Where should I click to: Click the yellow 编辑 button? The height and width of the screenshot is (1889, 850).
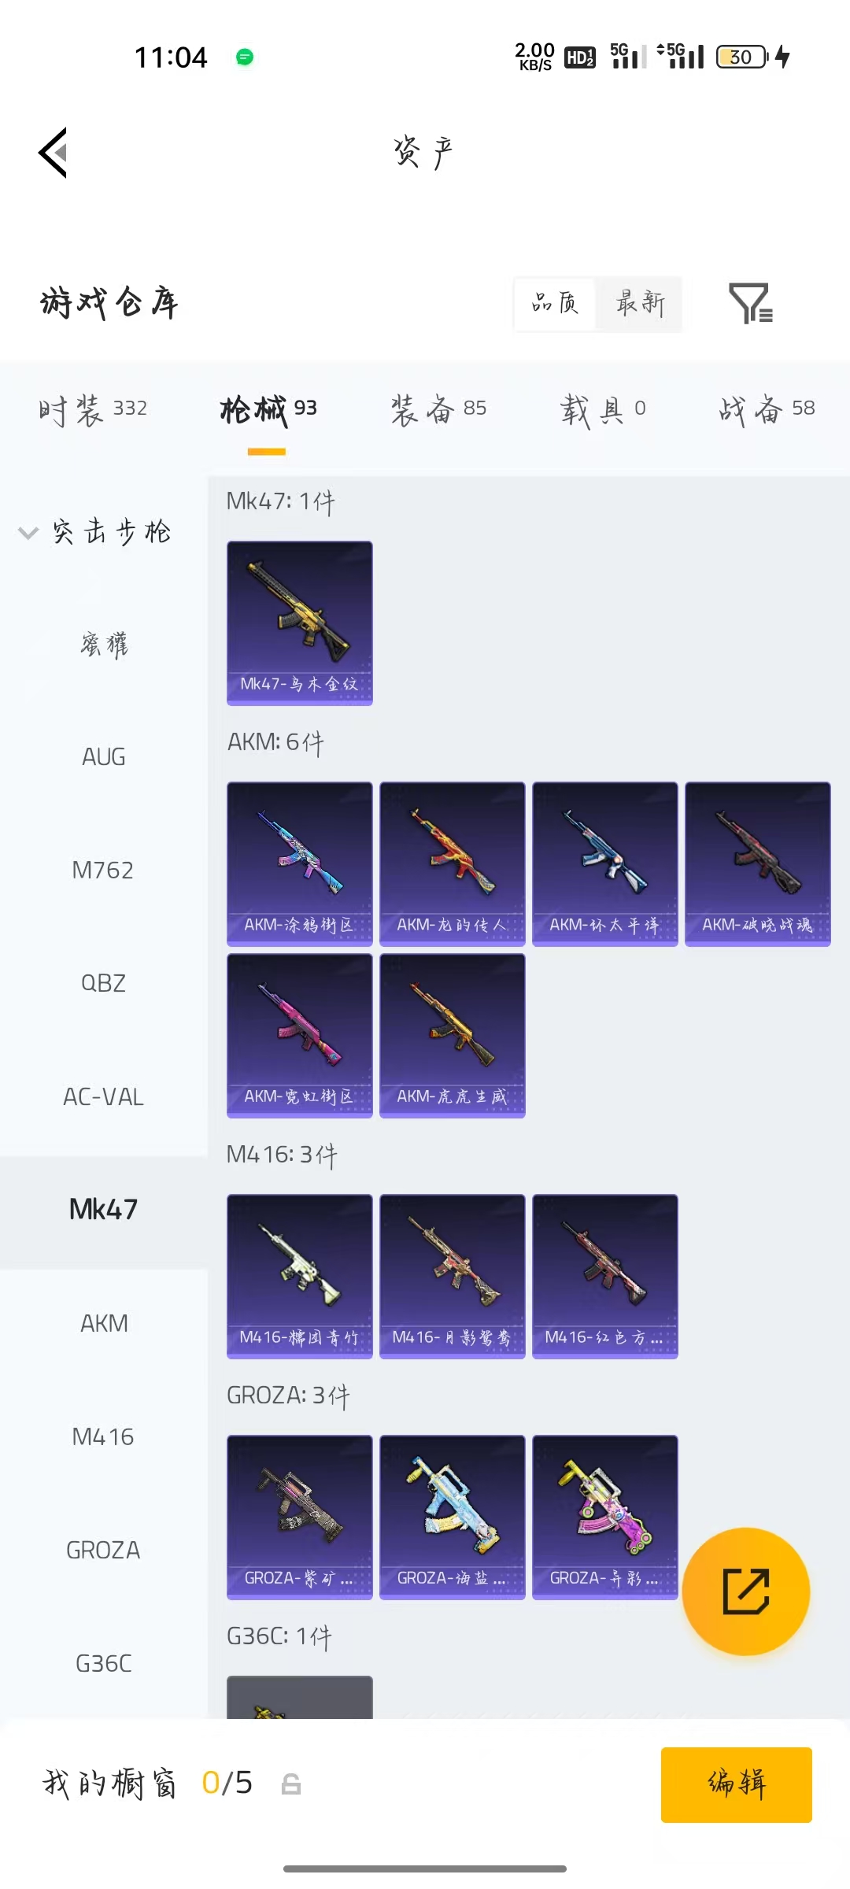coord(737,1784)
